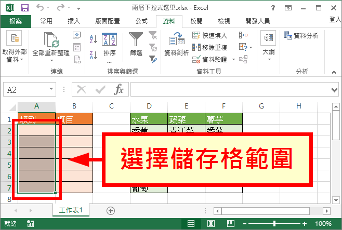Click the Undo arrow icon

pos(40,8)
